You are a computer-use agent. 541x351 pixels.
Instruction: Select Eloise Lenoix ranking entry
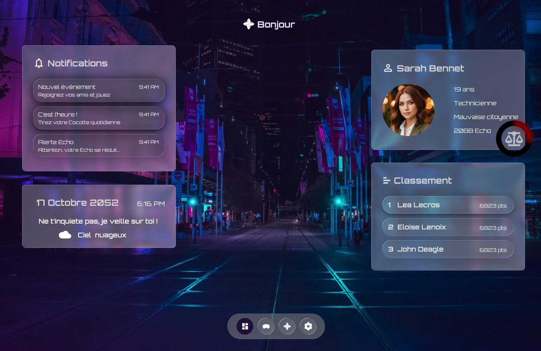coord(448,227)
